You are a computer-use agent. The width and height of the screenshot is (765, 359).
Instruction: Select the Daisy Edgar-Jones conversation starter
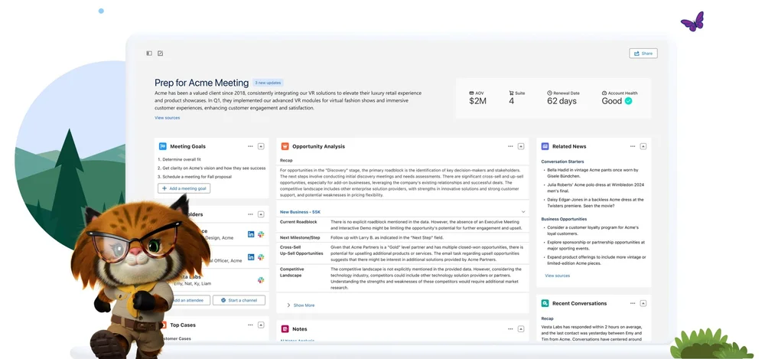point(595,203)
